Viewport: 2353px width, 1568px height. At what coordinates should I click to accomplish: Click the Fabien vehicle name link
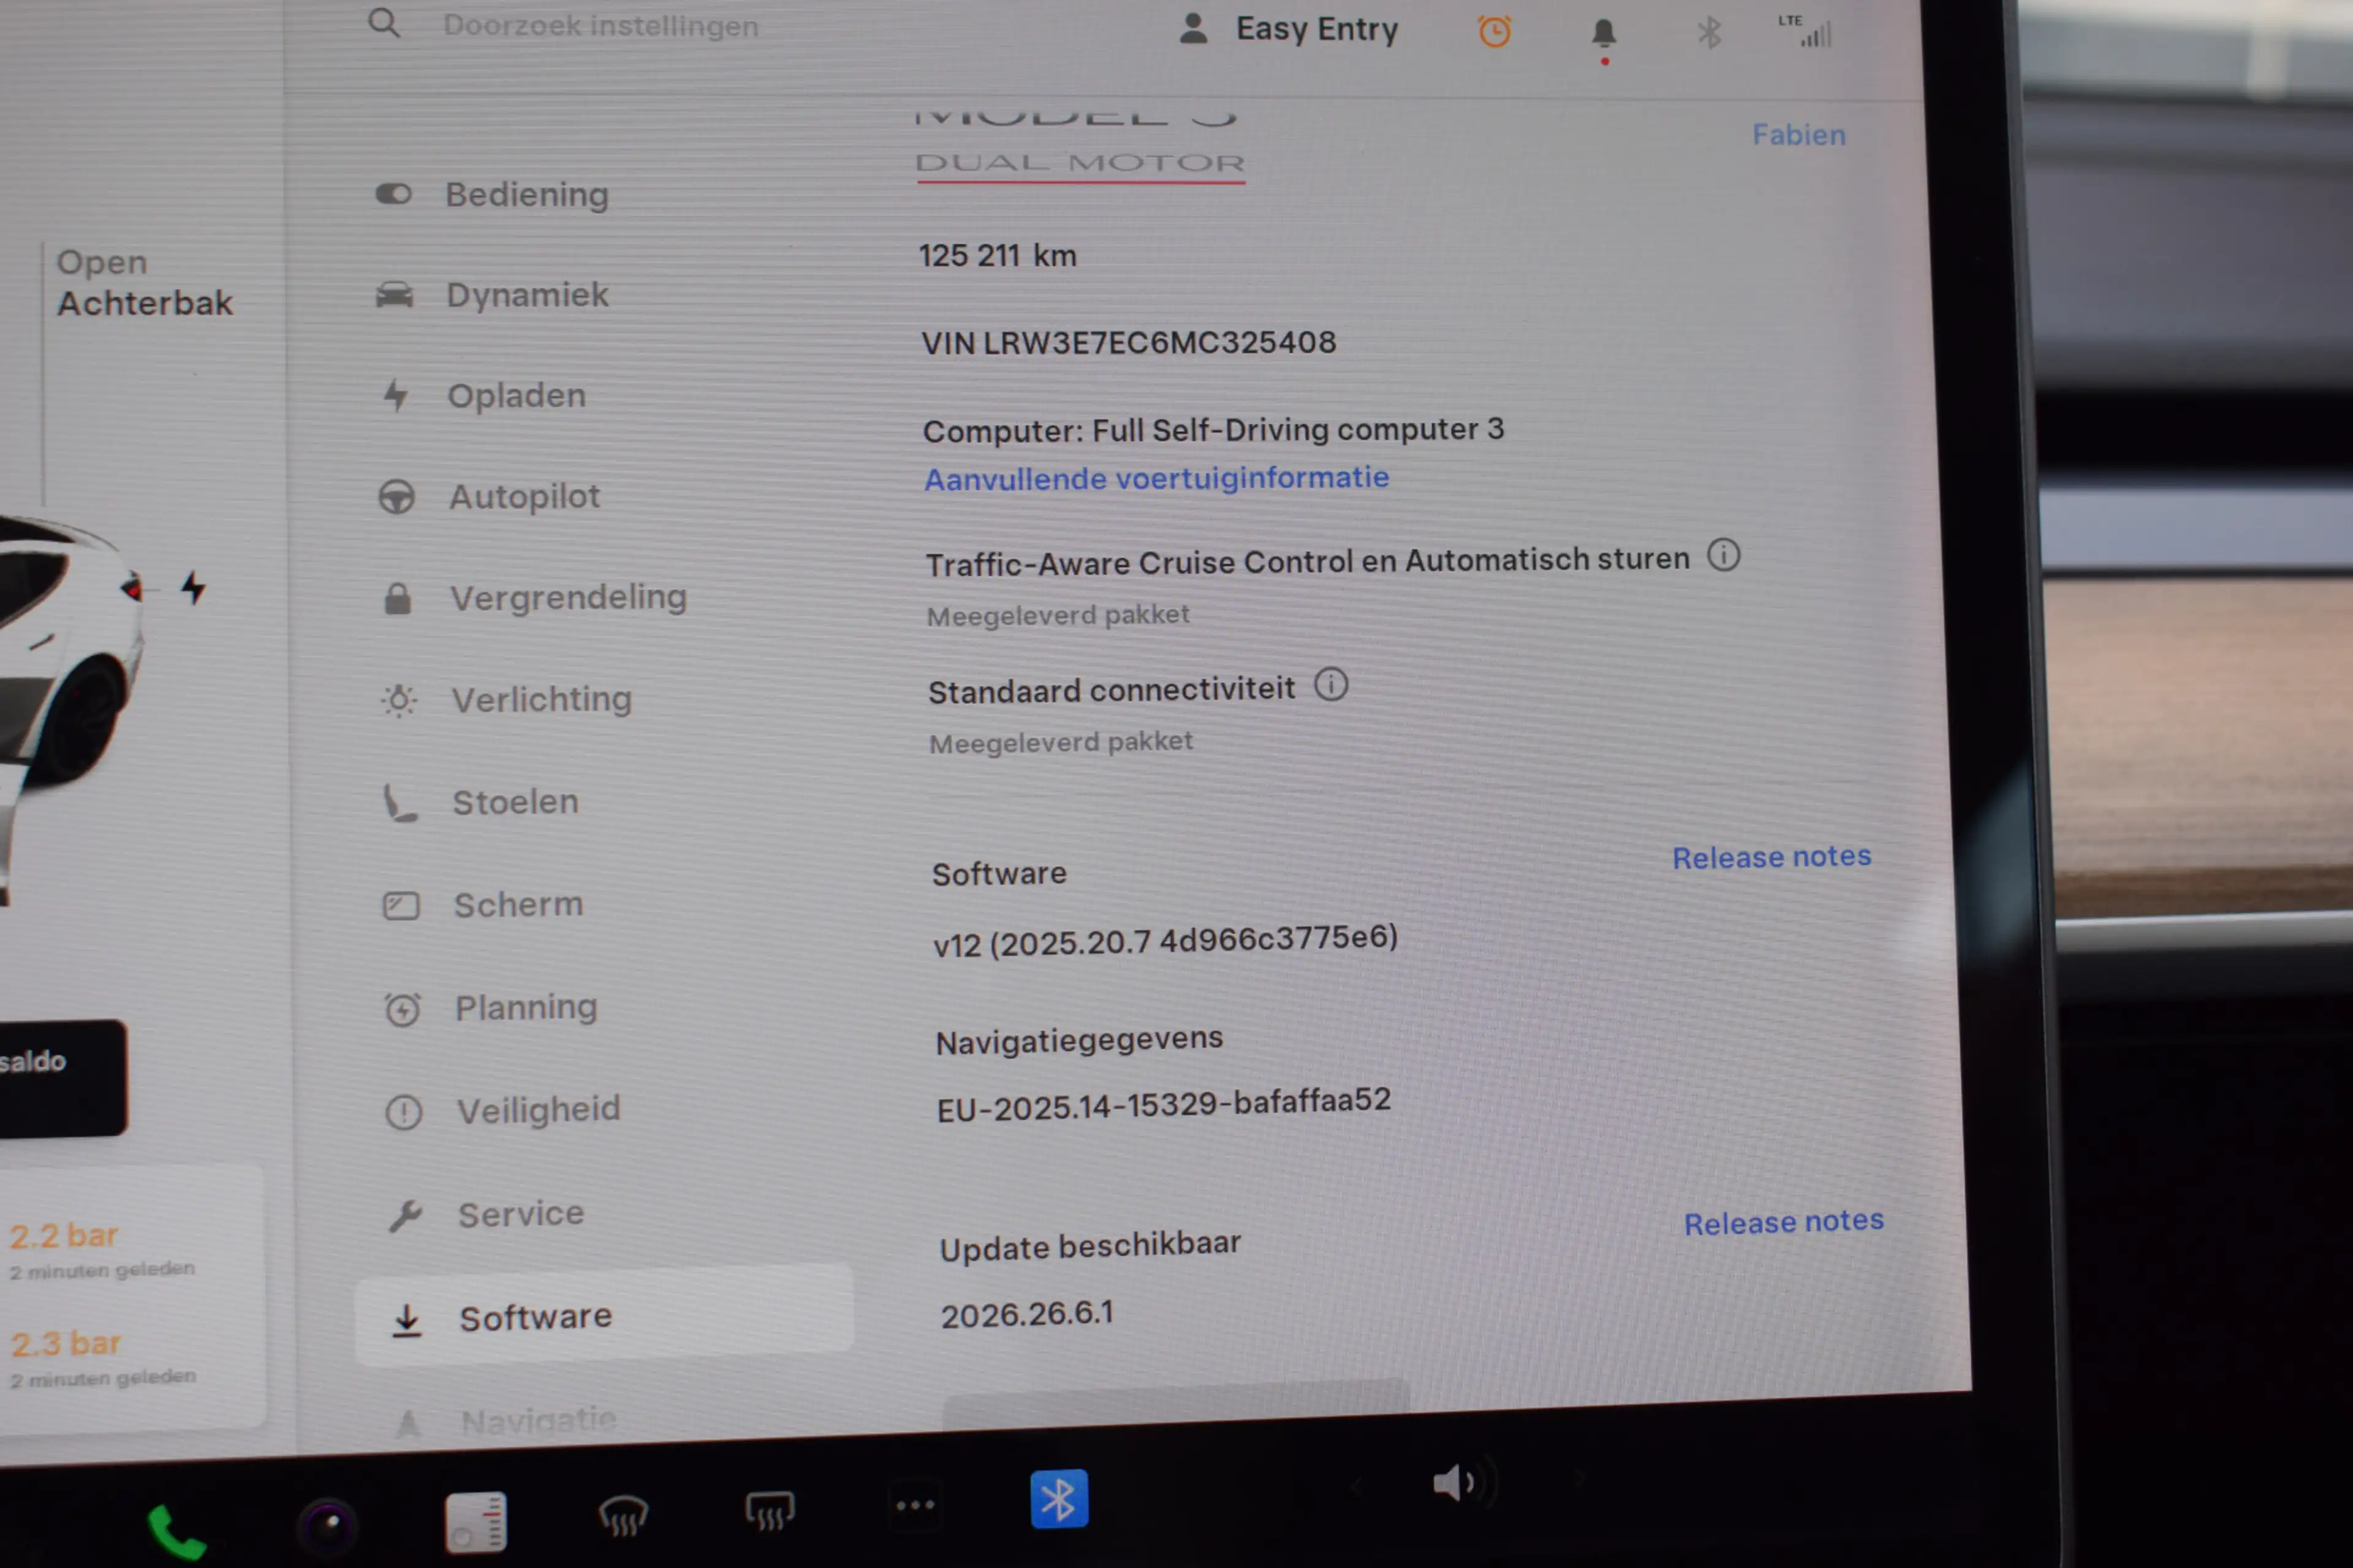1798,135
